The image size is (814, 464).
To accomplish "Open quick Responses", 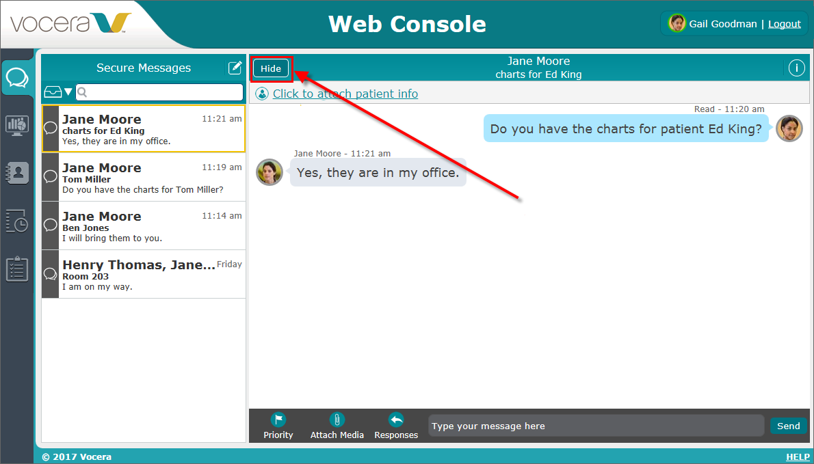I will click(x=396, y=426).
